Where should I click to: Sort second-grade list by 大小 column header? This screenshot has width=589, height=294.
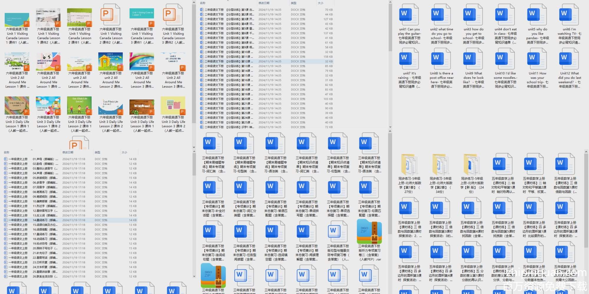(320, 3)
